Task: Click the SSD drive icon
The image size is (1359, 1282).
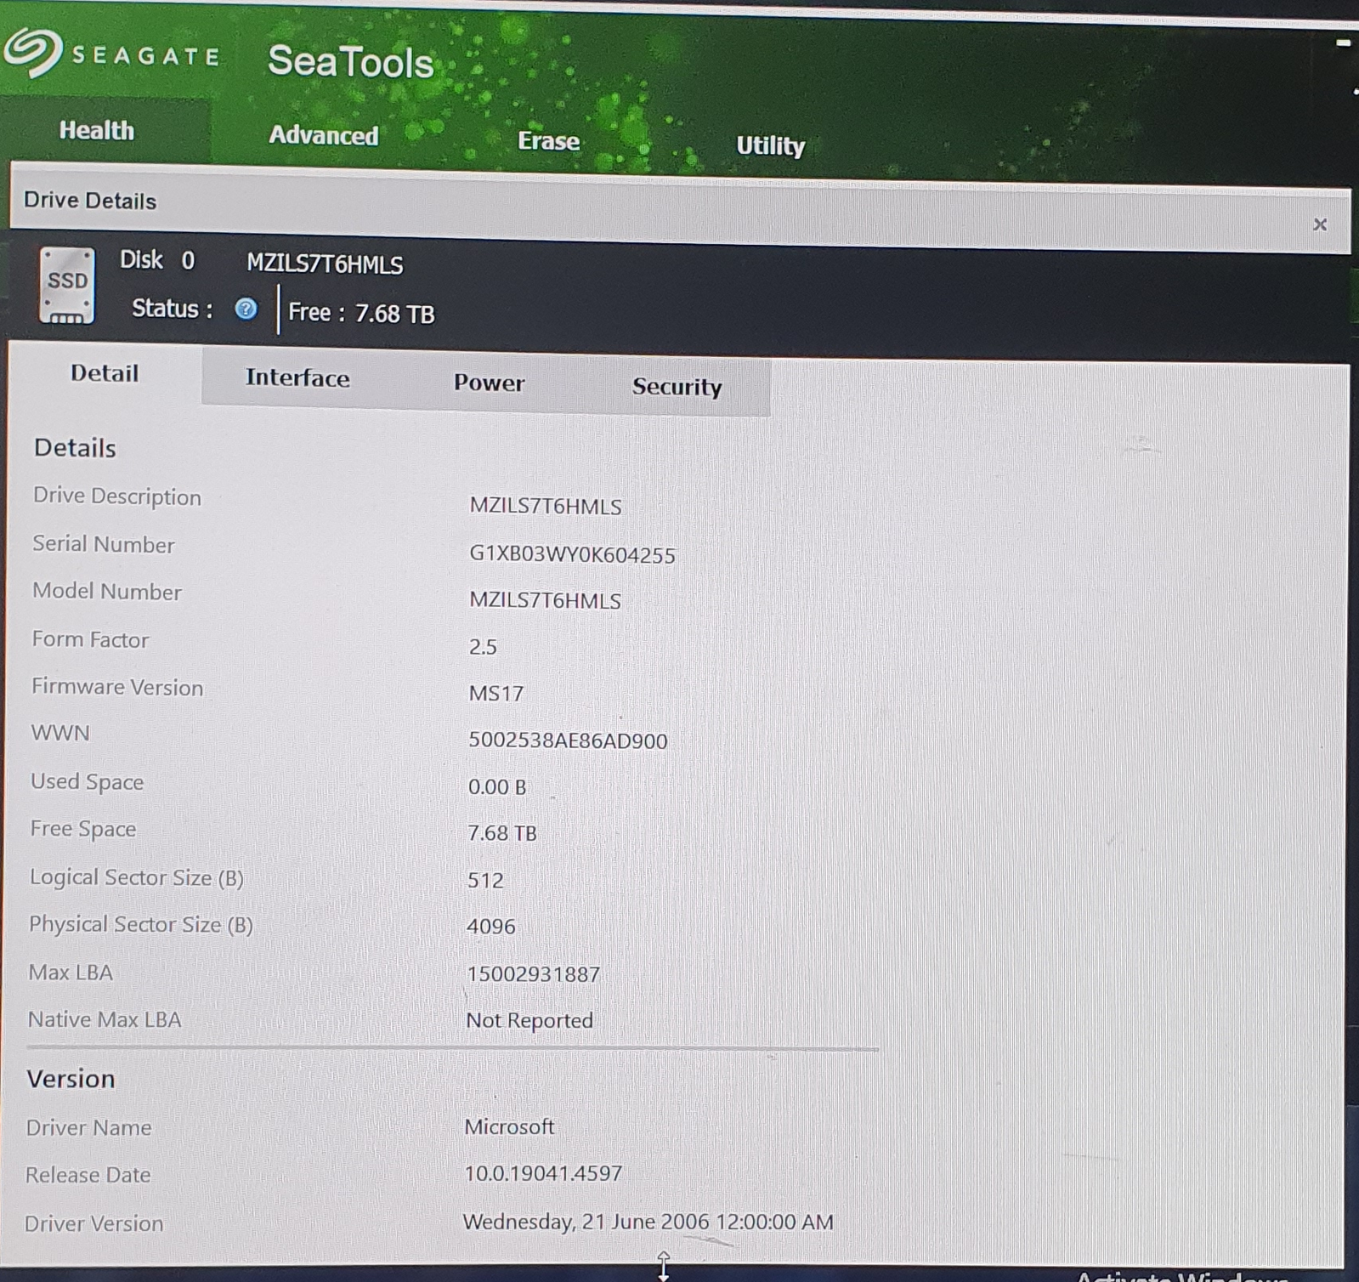Action: tap(67, 286)
